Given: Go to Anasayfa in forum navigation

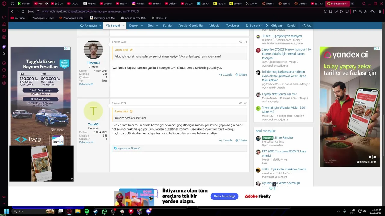Looking at the screenshot, I should (88, 25).
